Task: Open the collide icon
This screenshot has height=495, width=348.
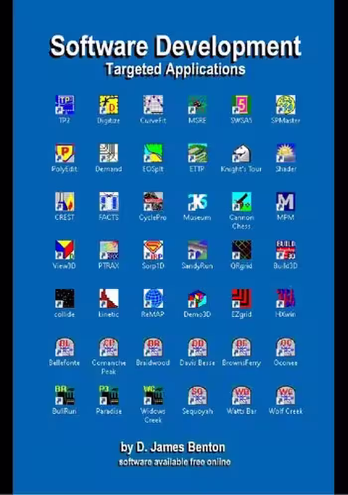Action: click(x=65, y=298)
